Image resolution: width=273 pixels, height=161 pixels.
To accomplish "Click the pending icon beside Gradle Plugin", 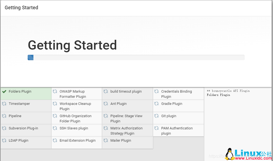I will (x=157, y=104).
